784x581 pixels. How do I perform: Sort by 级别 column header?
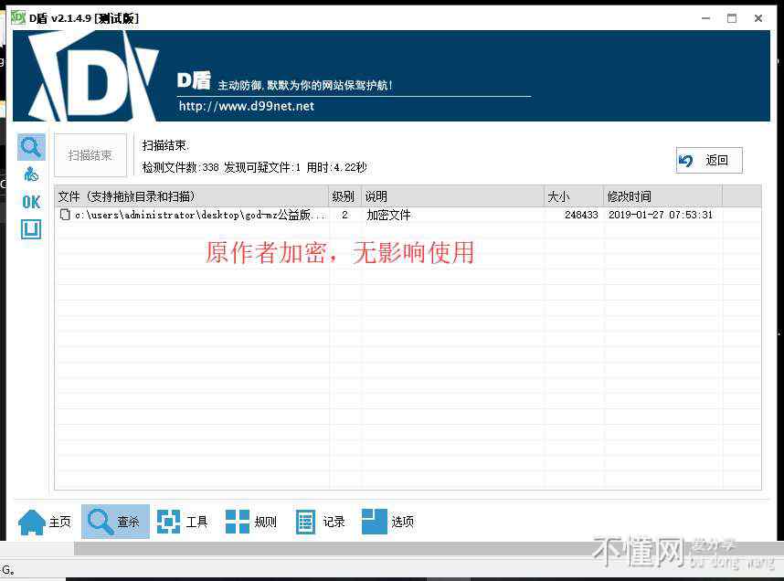[x=344, y=196]
